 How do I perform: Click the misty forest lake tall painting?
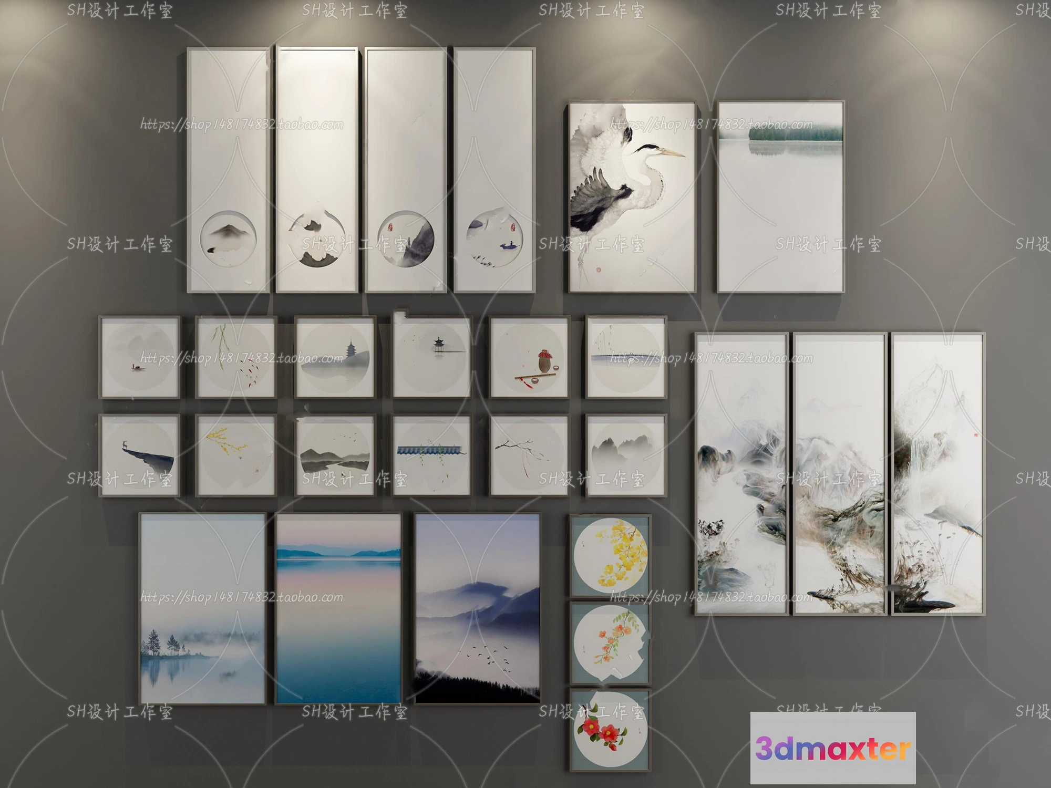tap(780, 197)
